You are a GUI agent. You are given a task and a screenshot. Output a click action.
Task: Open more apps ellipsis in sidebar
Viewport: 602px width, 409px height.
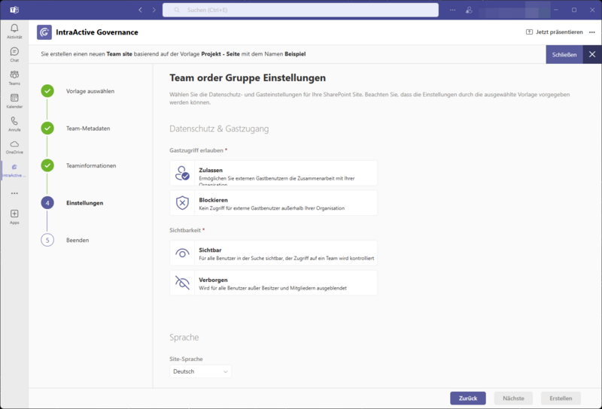click(x=14, y=193)
